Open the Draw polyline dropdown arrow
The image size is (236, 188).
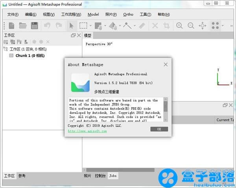tap(135, 26)
